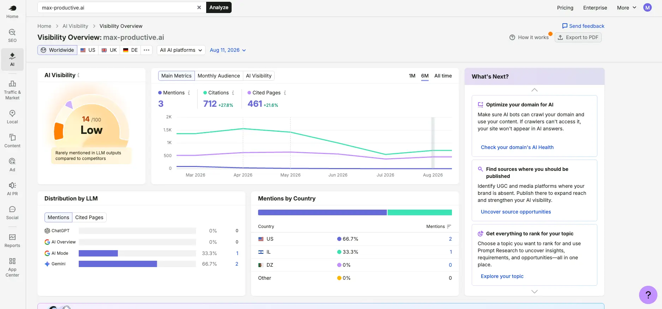Open the Content sidebar section
The image size is (662, 309).
(x=12, y=141)
